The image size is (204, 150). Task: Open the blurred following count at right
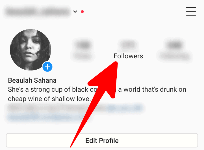(175, 45)
